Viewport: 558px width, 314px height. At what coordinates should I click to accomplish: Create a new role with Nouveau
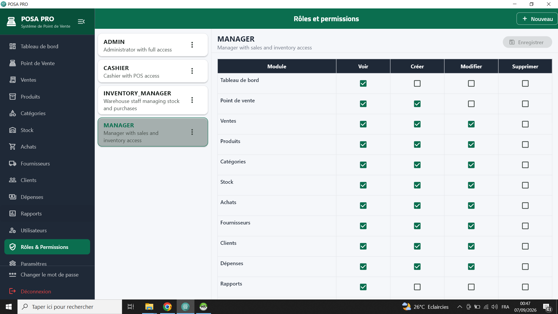pos(537,19)
